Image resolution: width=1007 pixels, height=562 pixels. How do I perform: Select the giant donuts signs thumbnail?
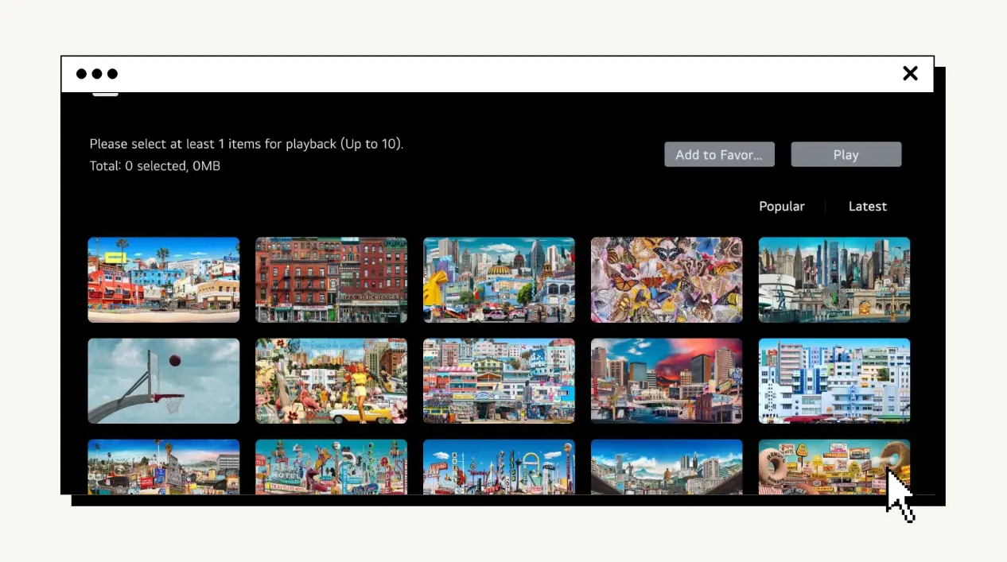coord(834,467)
